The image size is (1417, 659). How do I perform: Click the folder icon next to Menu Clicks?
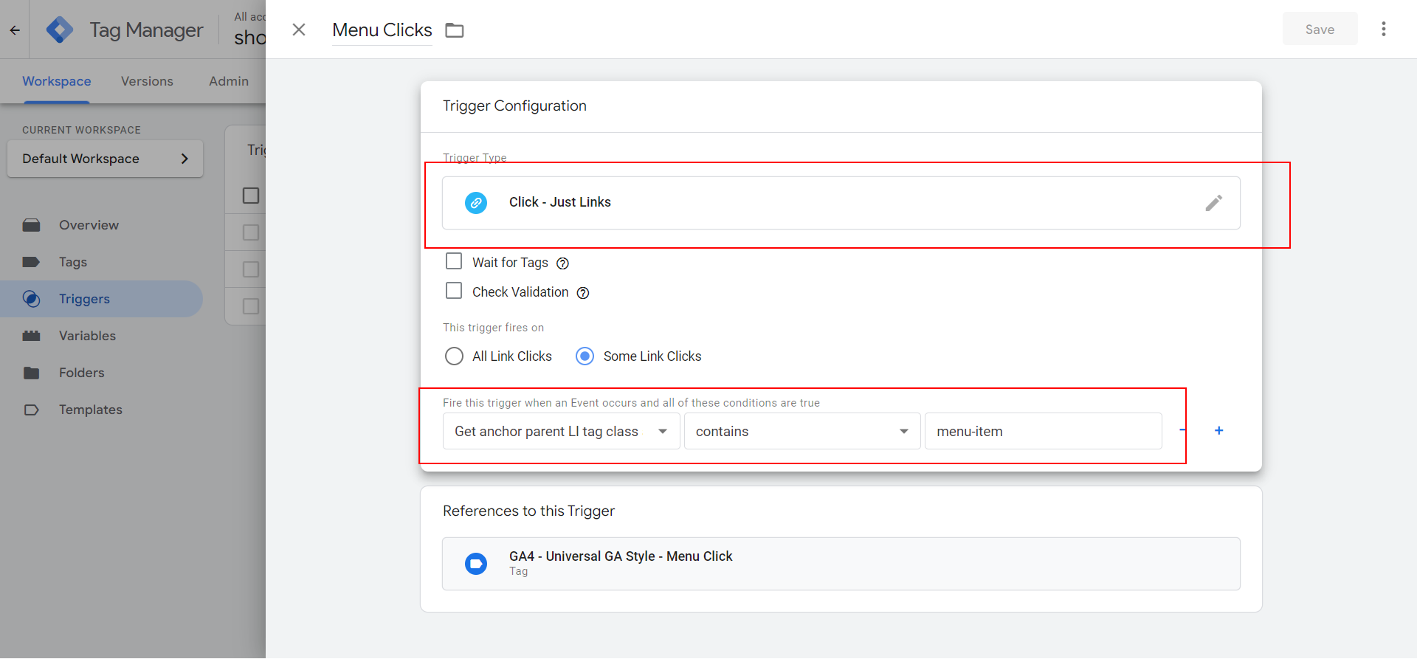[455, 30]
